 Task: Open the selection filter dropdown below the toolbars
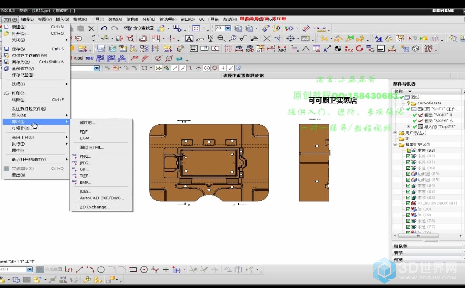[x=97, y=68]
